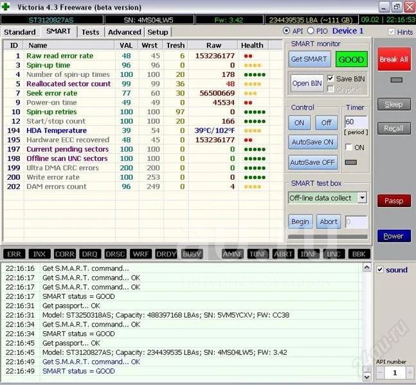The width and height of the screenshot is (416, 385).
Task: Click the green GOOD status indicator
Action: tap(351, 59)
